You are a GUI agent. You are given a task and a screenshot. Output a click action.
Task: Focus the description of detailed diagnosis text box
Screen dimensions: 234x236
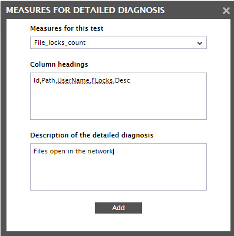tap(118, 167)
